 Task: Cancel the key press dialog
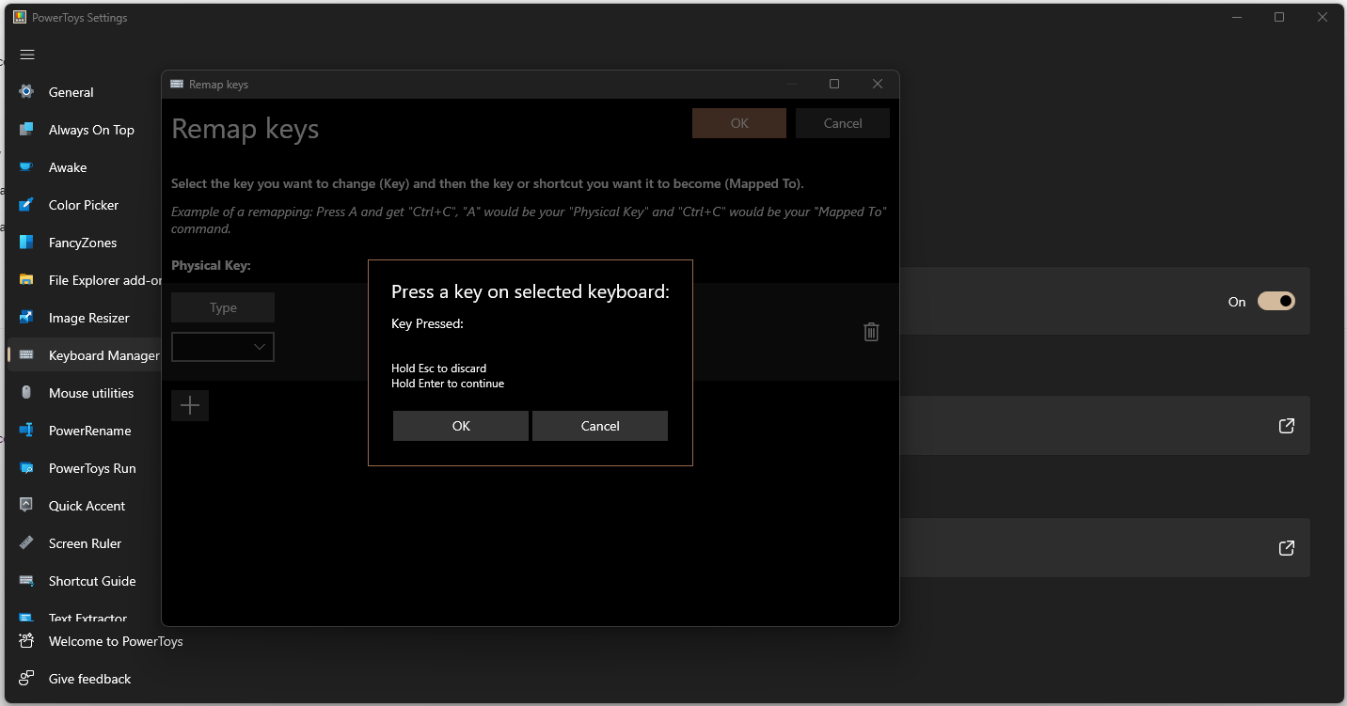click(x=599, y=425)
